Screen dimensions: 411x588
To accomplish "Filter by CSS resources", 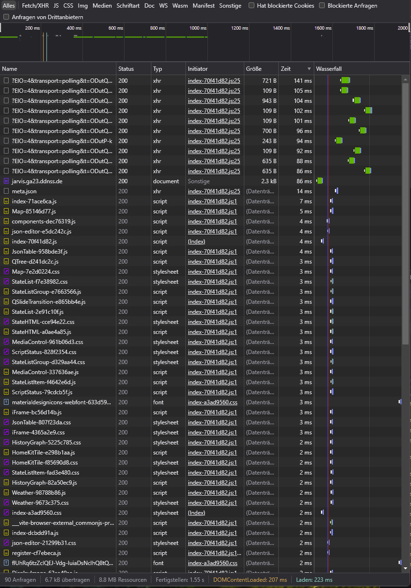I will coord(68,6).
